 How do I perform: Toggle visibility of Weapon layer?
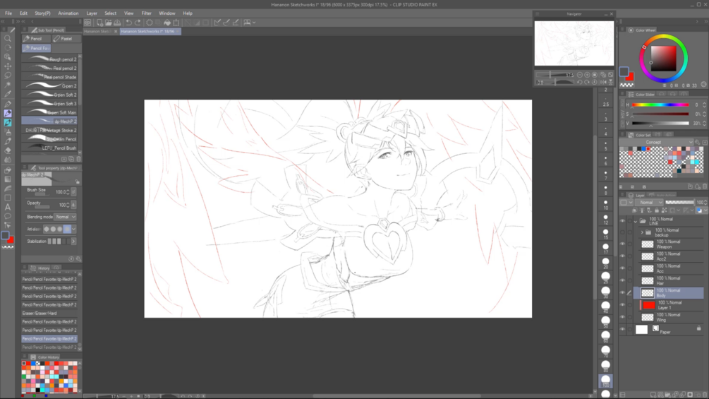(623, 244)
